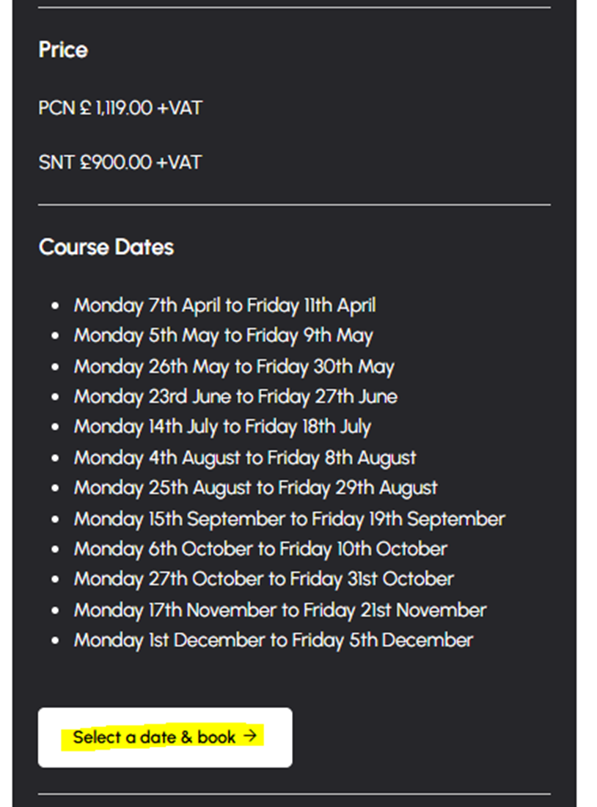597x807 pixels.
Task: Click the divider line above the Price heading
Action: (294, 7)
